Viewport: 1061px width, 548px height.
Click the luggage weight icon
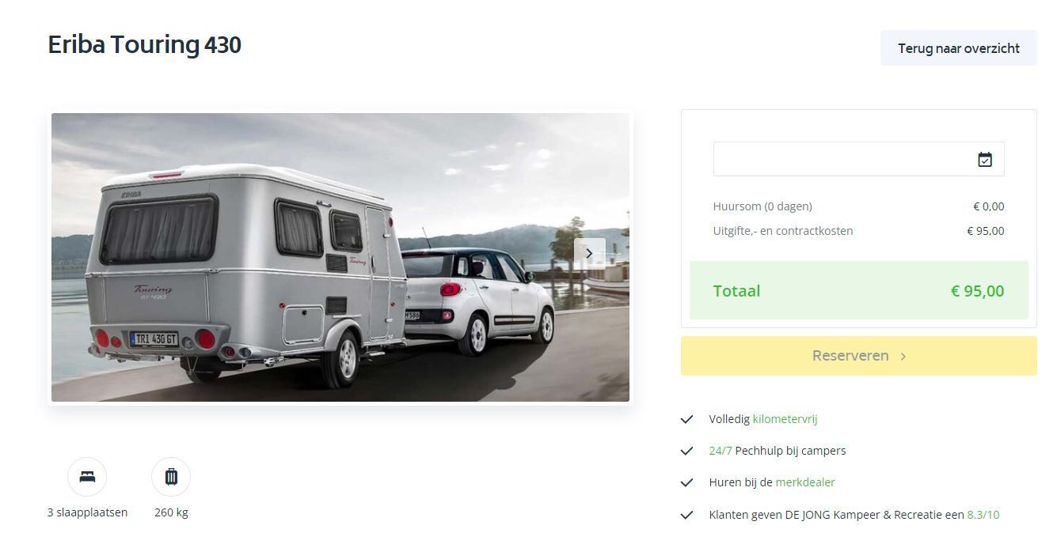171,477
